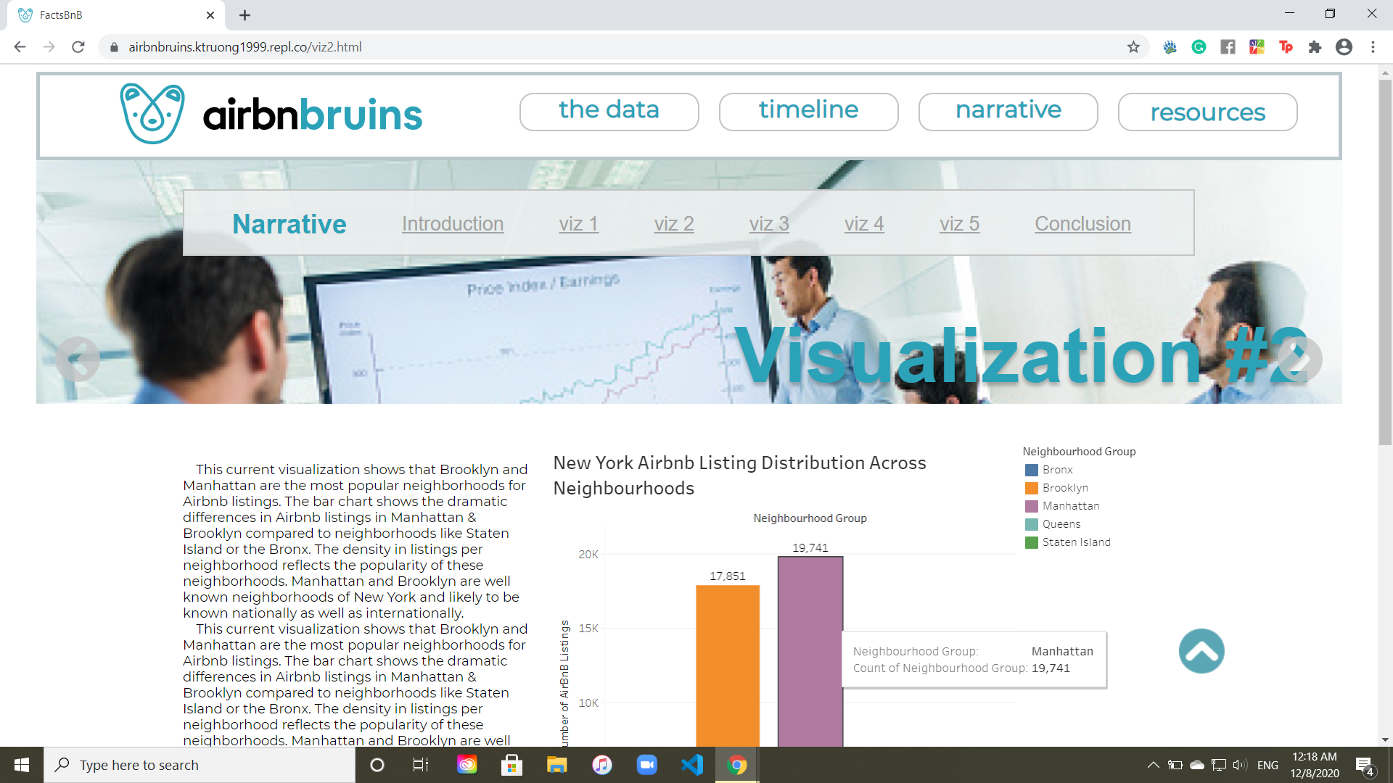The image size is (1393, 783).
Task: Open Chrome profile avatar
Action: click(x=1344, y=47)
